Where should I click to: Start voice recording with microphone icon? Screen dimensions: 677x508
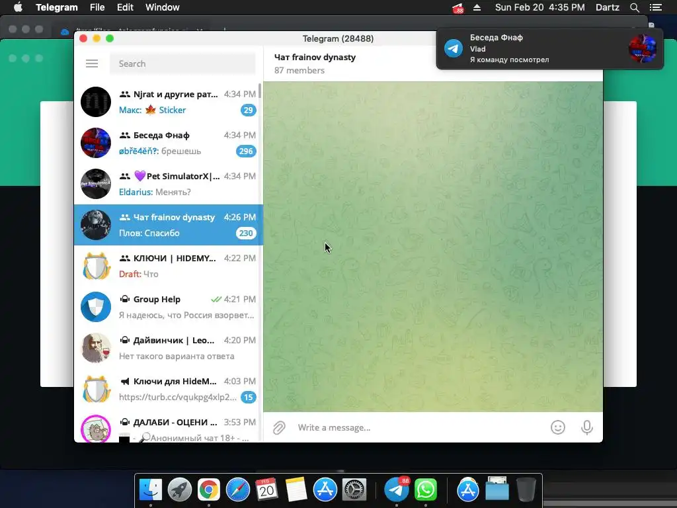[x=587, y=427]
